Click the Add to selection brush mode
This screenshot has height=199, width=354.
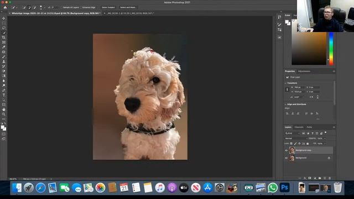[29, 7]
